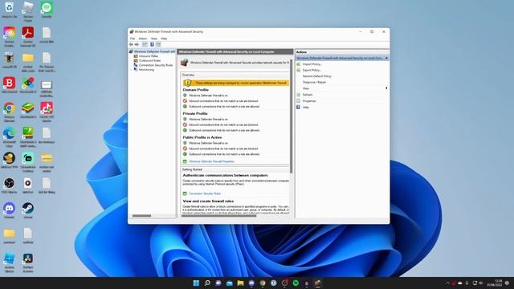Click Diagnose / Repair action
The width and height of the screenshot is (514, 289).
[314, 82]
